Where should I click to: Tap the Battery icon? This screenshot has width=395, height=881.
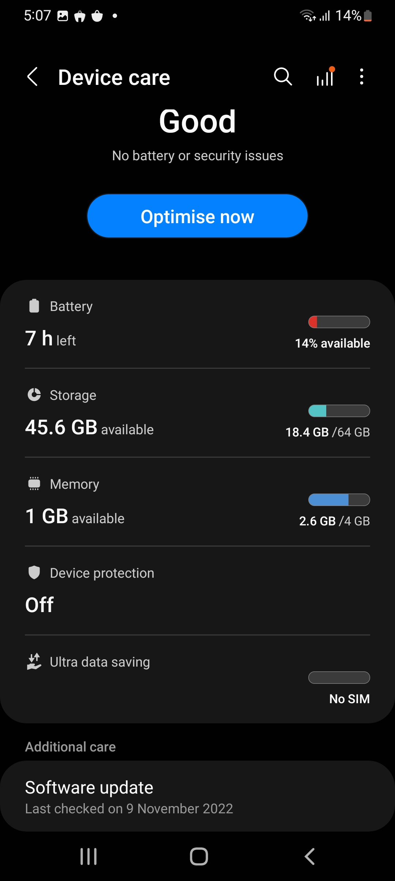point(34,306)
